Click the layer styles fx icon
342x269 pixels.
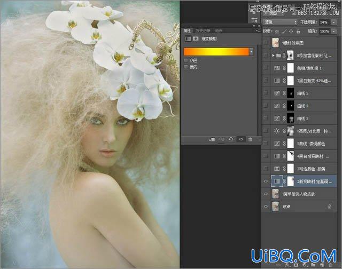tap(287, 265)
